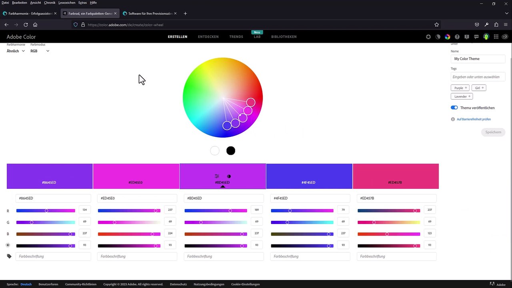Select the black background circle

click(231, 151)
